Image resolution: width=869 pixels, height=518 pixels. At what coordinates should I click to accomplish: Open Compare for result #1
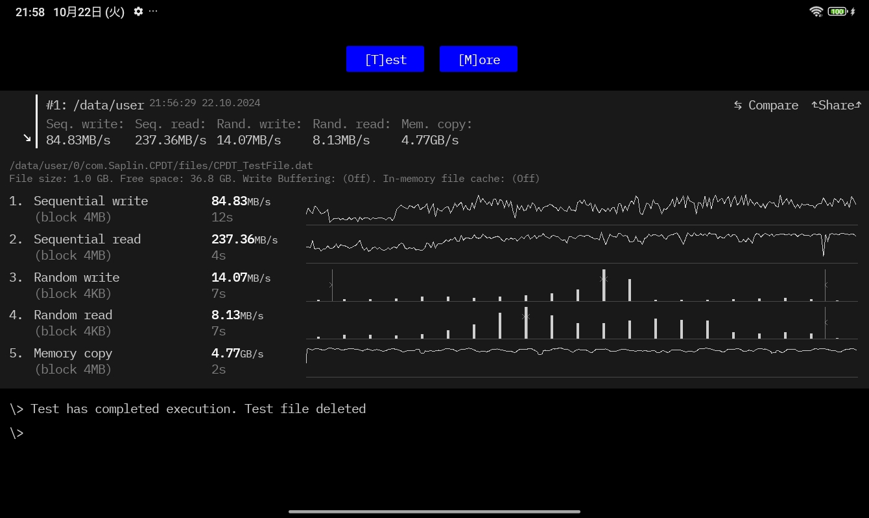[x=766, y=105]
